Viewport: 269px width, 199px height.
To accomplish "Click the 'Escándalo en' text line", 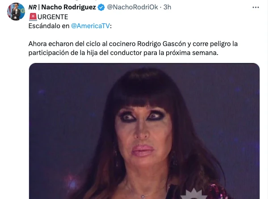I will tap(49, 26).
